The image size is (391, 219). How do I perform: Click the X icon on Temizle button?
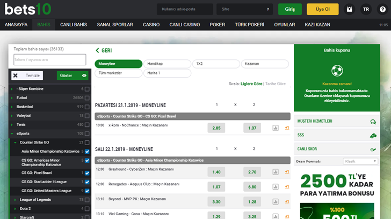(16, 75)
